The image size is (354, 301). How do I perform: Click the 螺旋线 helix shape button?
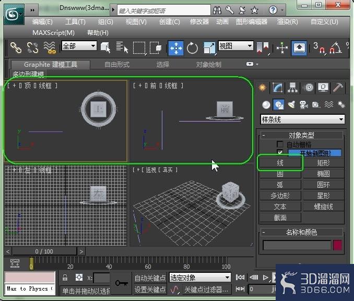pyautogui.click(x=324, y=207)
